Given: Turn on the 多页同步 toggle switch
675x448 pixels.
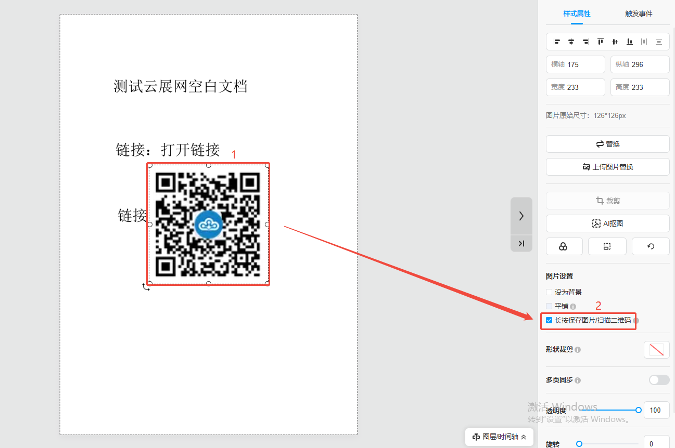Looking at the screenshot, I should coord(659,380).
